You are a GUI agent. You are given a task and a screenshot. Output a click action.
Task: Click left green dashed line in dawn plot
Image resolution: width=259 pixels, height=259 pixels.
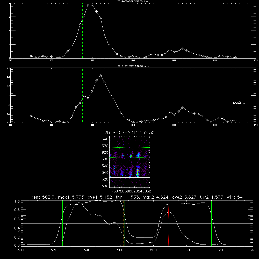point(82,31)
